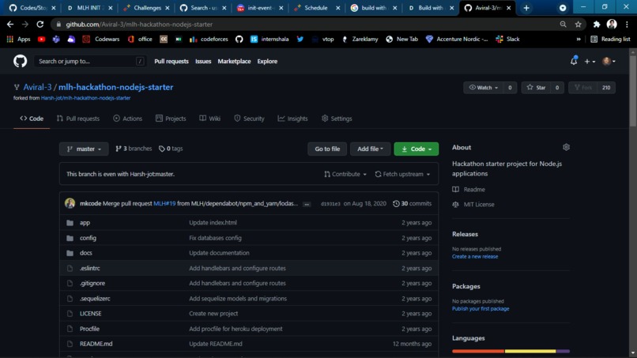Click the browser back arrow
The height and width of the screenshot is (358, 637).
pos(10,24)
